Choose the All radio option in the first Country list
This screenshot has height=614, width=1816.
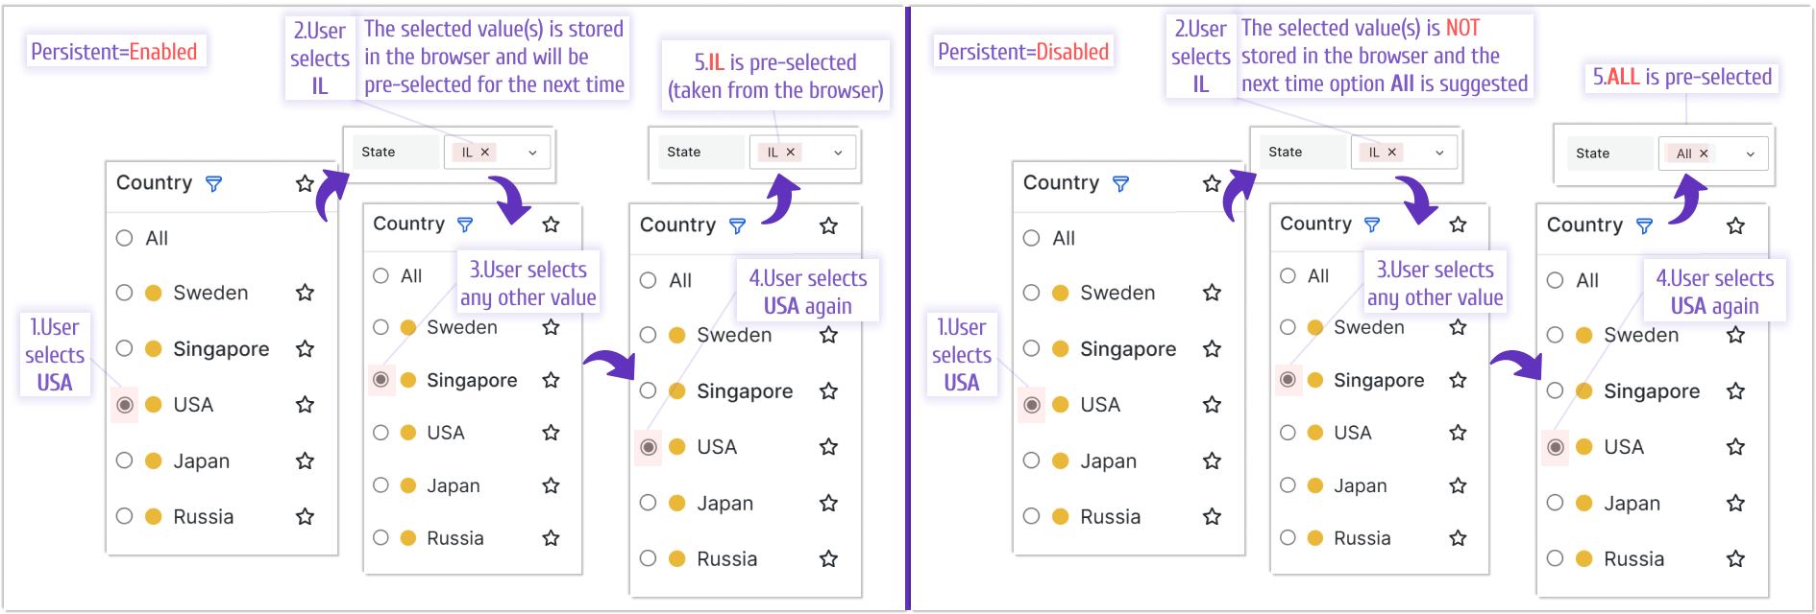click(125, 238)
